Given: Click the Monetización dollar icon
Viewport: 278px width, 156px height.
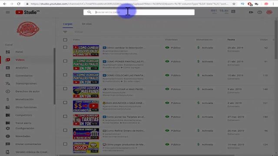Looking at the screenshot, I should 8,99.
